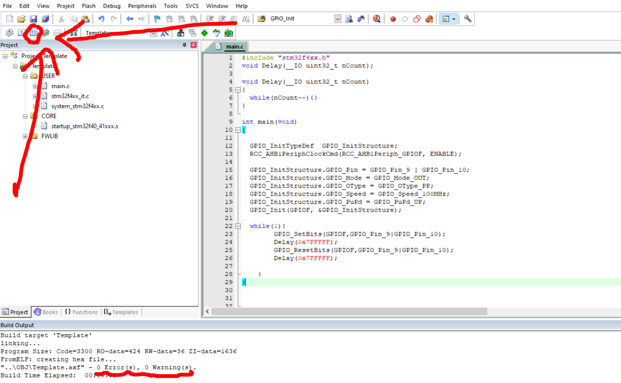Collapse the main function code fold
This screenshot has width=621, height=383.
[238, 130]
